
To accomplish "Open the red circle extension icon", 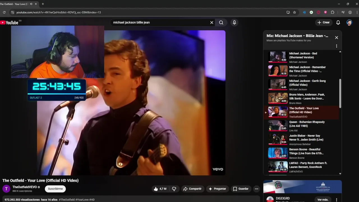I will tap(318, 12).
